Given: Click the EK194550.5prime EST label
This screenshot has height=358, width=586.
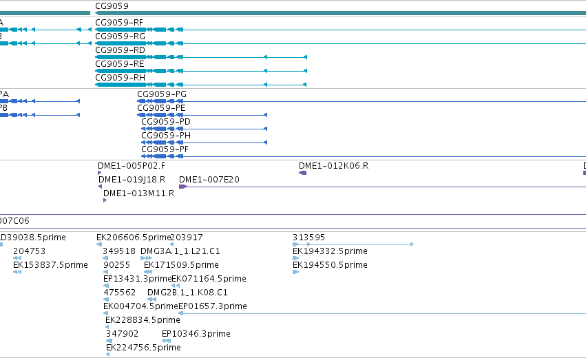Looking at the screenshot, I should [x=330, y=265].
